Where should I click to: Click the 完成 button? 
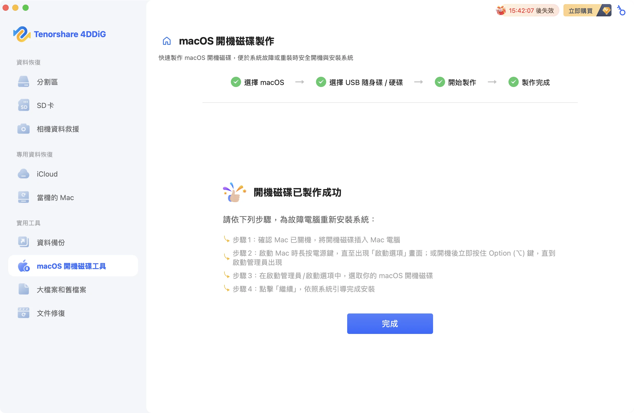[390, 323]
